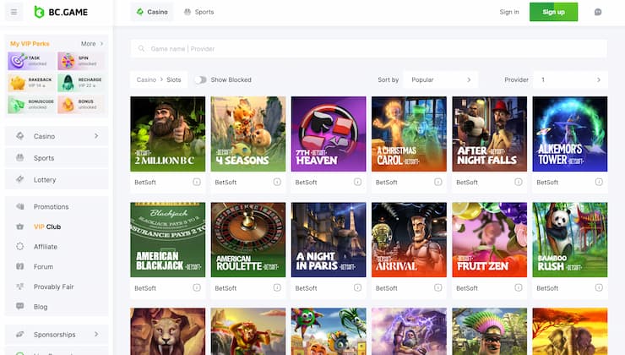Click info icon for After Night Falls
The image size is (625, 355).
point(519,182)
